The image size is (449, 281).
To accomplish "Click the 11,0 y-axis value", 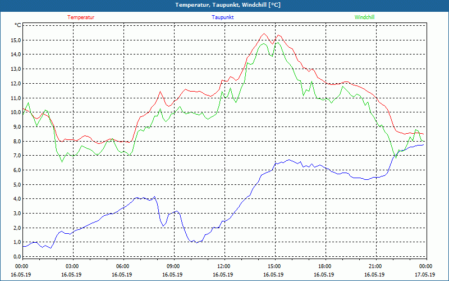I will coord(16,98).
